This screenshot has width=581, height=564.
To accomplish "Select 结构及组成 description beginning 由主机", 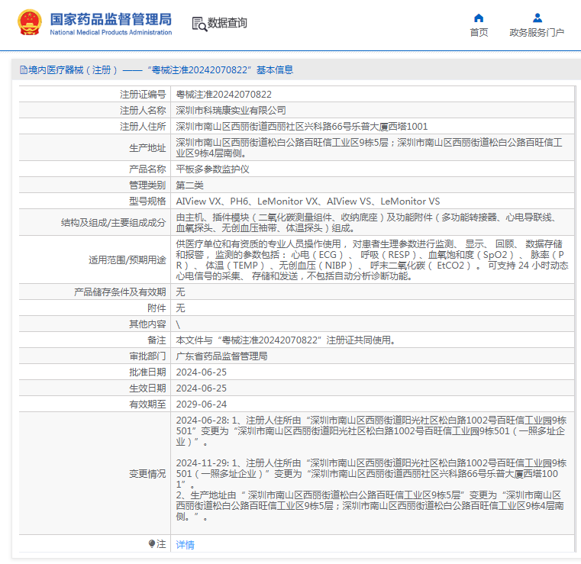I will pyautogui.click(x=366, y=223).
